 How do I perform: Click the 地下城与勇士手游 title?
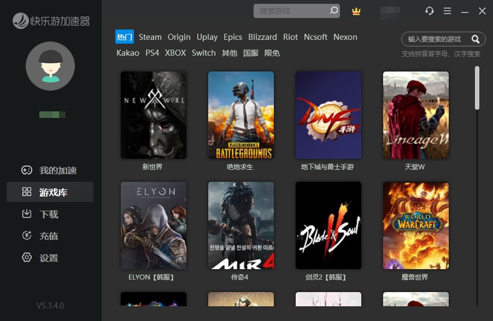point(327,167)
